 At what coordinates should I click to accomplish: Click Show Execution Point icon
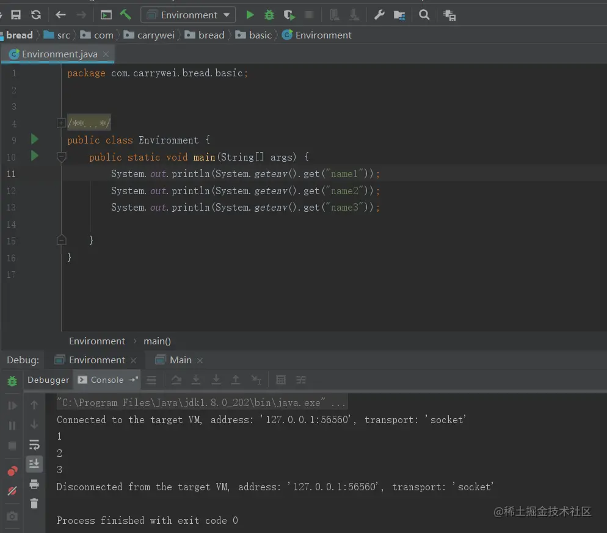(x=151, y=380)
